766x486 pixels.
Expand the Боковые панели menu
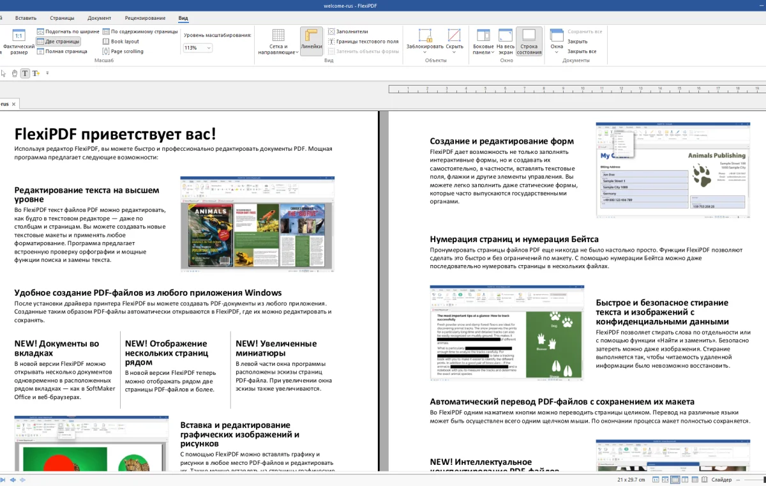pos(483,41)
